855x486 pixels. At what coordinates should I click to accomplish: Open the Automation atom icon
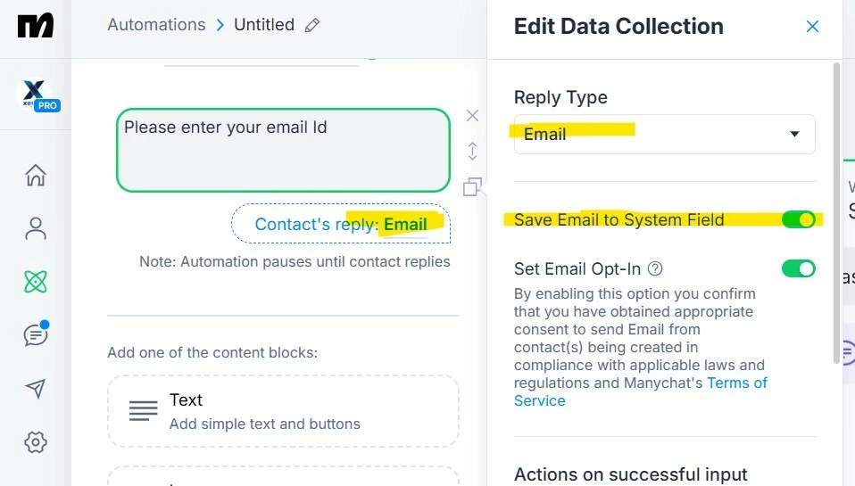(36, 282)
